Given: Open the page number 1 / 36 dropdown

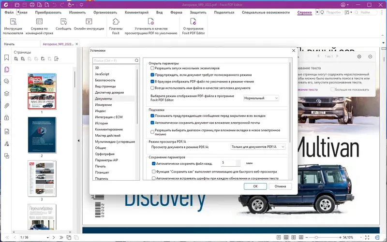Looking at the screenshot, I should pos(47,238).
